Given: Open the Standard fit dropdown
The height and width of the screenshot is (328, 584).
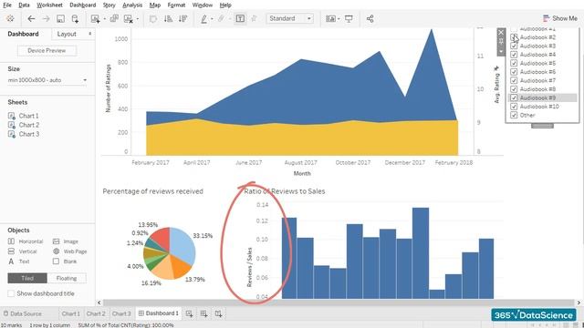Looking at the screenshot, I should click(290, 18).
